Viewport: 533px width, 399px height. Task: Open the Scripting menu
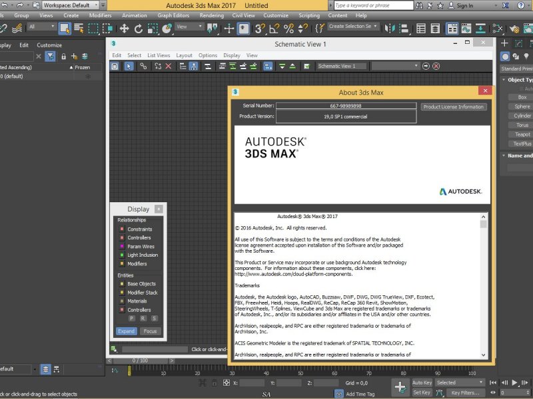tap(309, 15)
